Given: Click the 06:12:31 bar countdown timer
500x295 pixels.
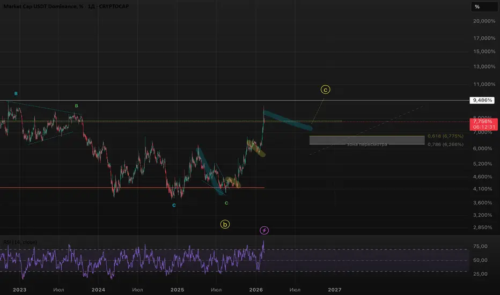Looking at the screenshot, I should click(484, 127).
